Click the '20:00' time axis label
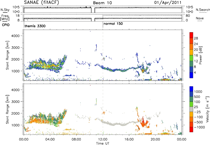210x145 pixels. (155, 139)
